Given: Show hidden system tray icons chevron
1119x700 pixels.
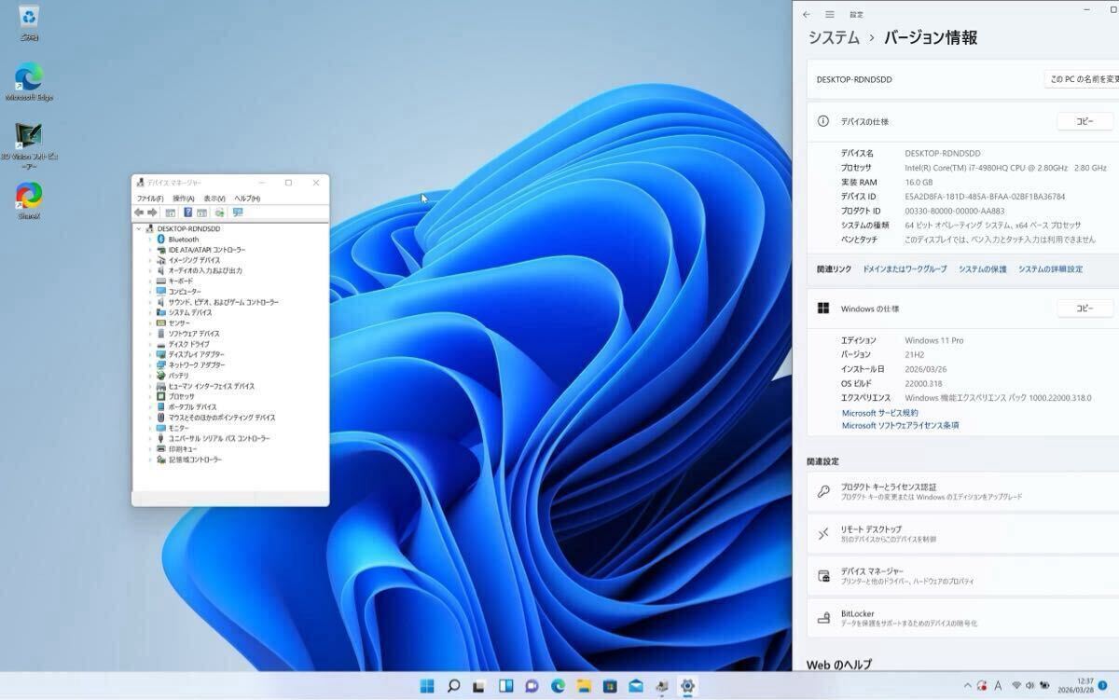Looking at the screenshot, I should 967,686.
